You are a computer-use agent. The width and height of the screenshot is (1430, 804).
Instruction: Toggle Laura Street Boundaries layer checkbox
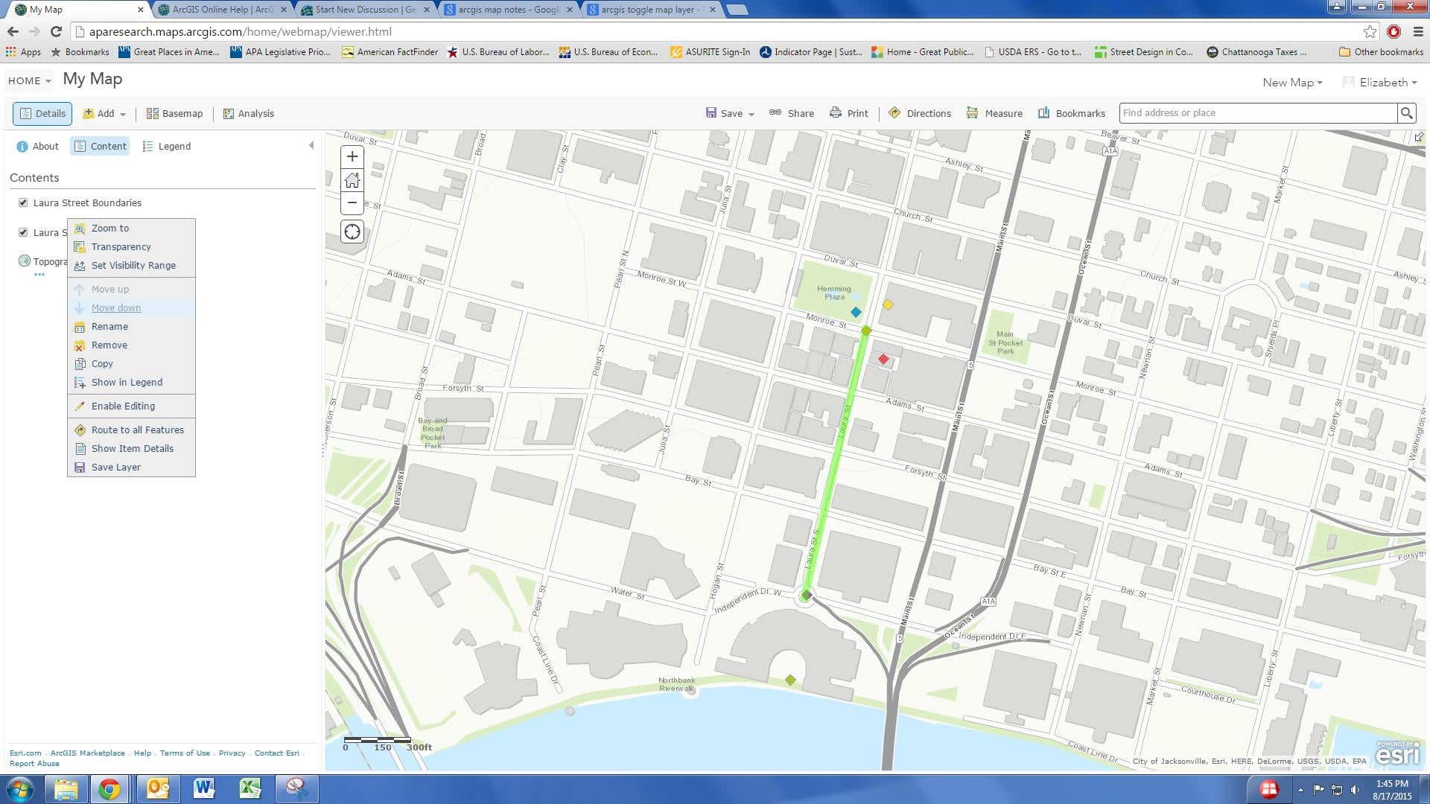click(23, 202)
